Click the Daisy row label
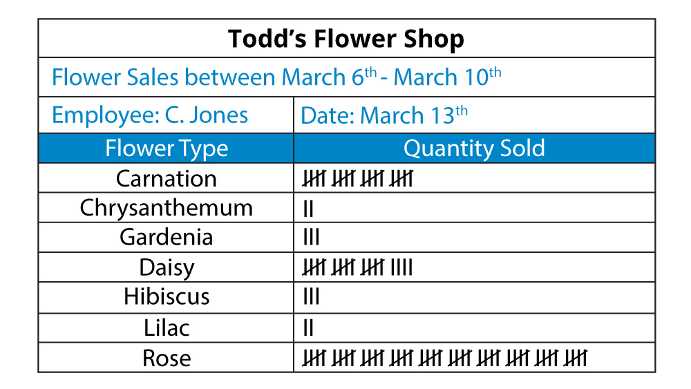The image size is (691, 389). (x=166, y=267)
